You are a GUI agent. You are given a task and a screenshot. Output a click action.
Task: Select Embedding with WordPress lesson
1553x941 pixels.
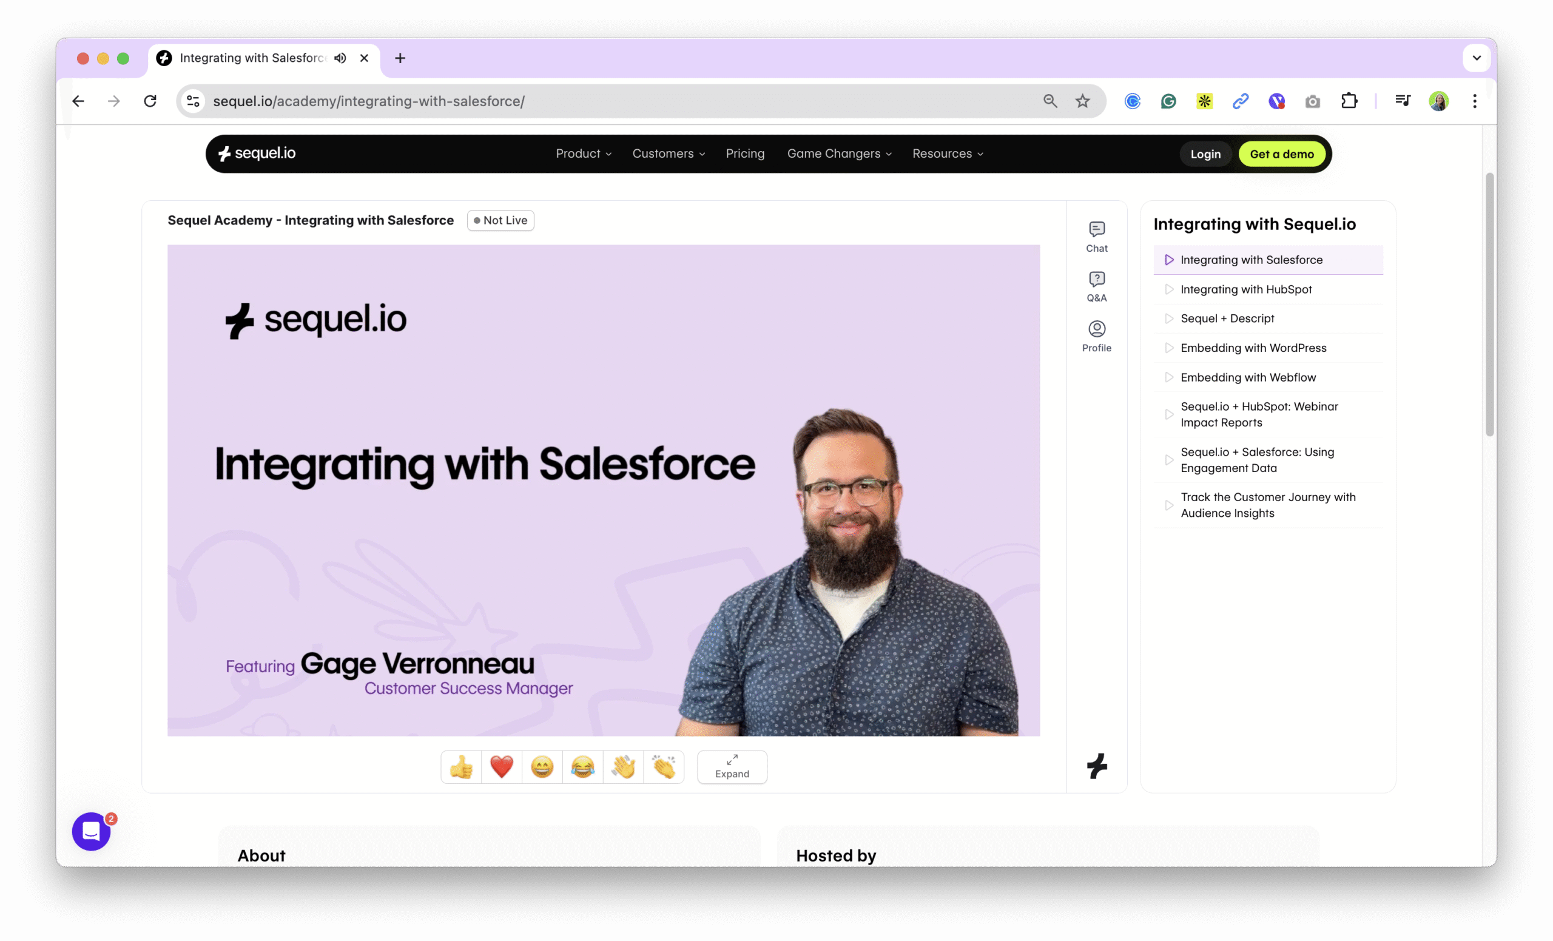coord(1268,348)
